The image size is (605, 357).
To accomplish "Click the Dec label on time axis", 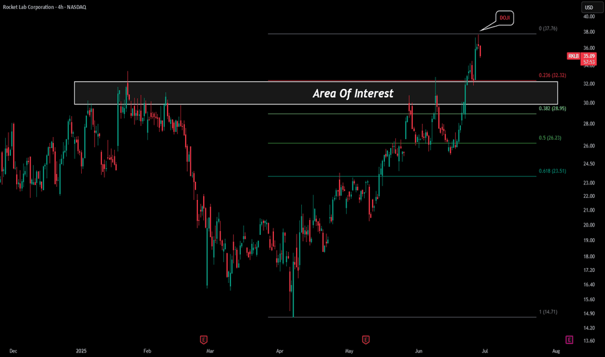I will (x=13, y=351).
